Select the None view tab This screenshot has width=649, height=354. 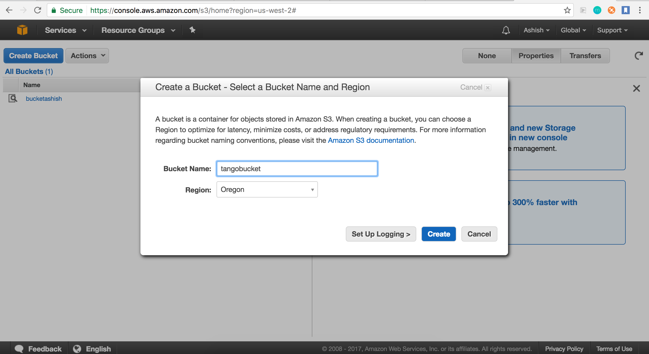487,56
